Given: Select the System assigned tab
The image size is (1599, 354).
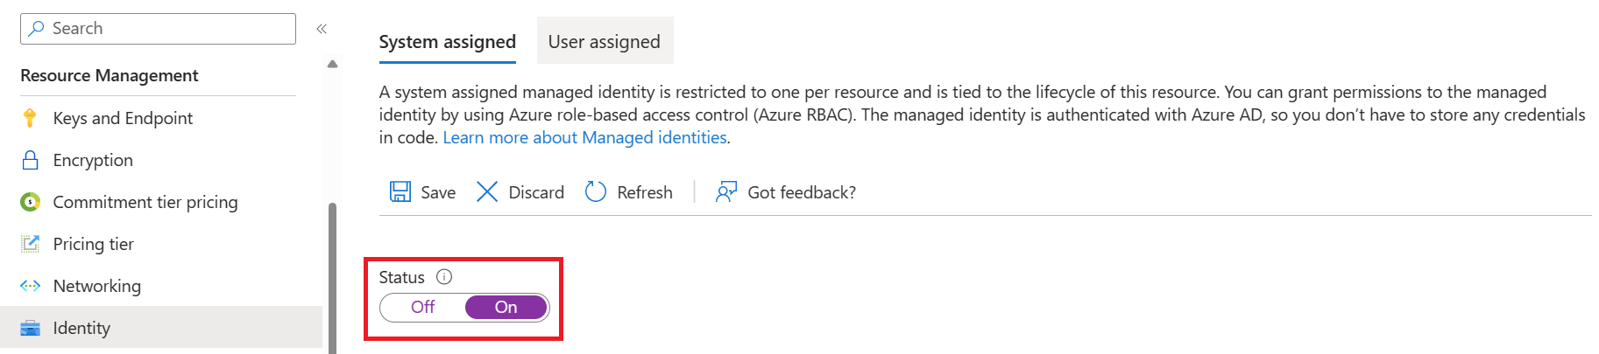Looking at the screenshot, I should [x=447, y=42].
